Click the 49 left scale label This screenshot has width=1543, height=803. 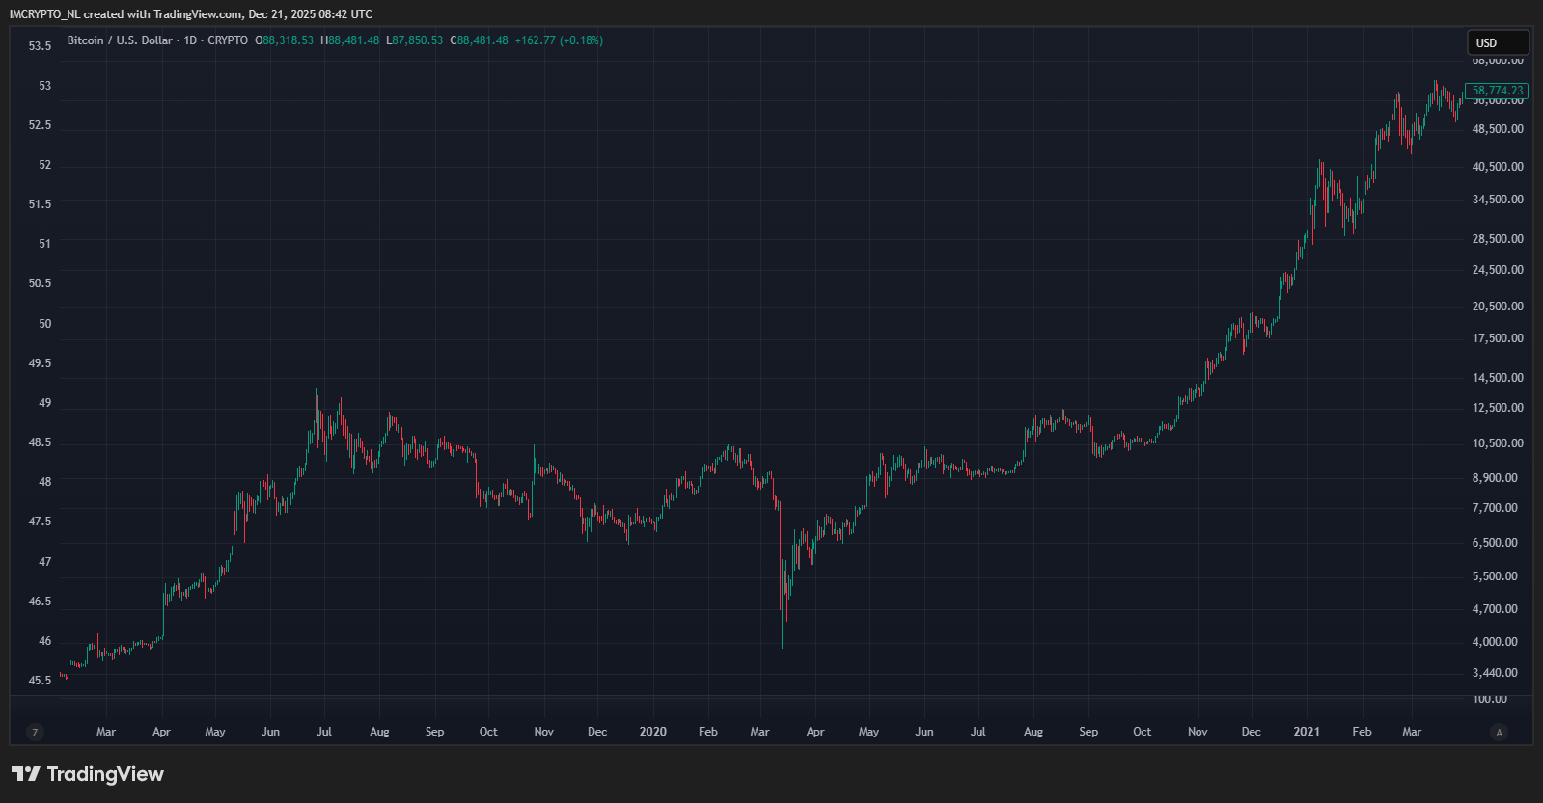click(44, 403)
